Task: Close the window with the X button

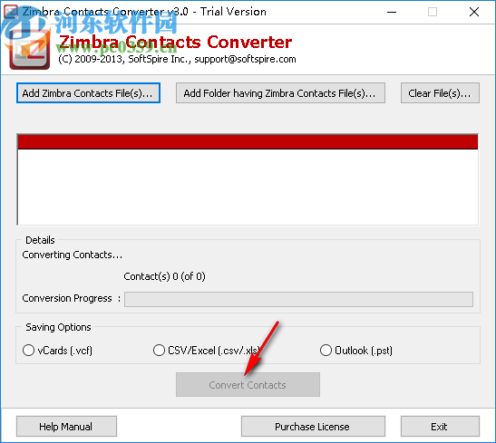Action: 474,12
